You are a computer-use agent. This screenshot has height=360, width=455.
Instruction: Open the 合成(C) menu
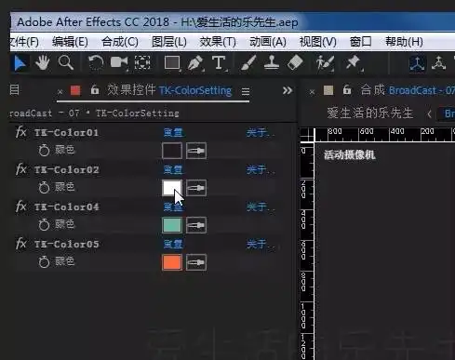[x=120, y=42]
